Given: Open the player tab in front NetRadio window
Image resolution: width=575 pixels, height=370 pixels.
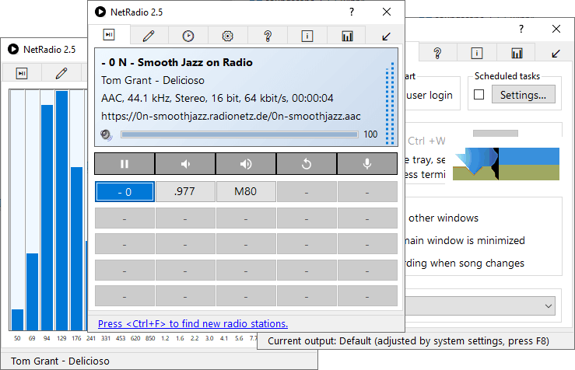Looking at the screenshot, I should (x=109, y=35).
